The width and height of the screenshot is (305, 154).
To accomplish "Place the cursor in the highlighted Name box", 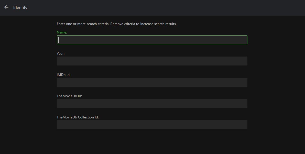I will pos(152,40).
